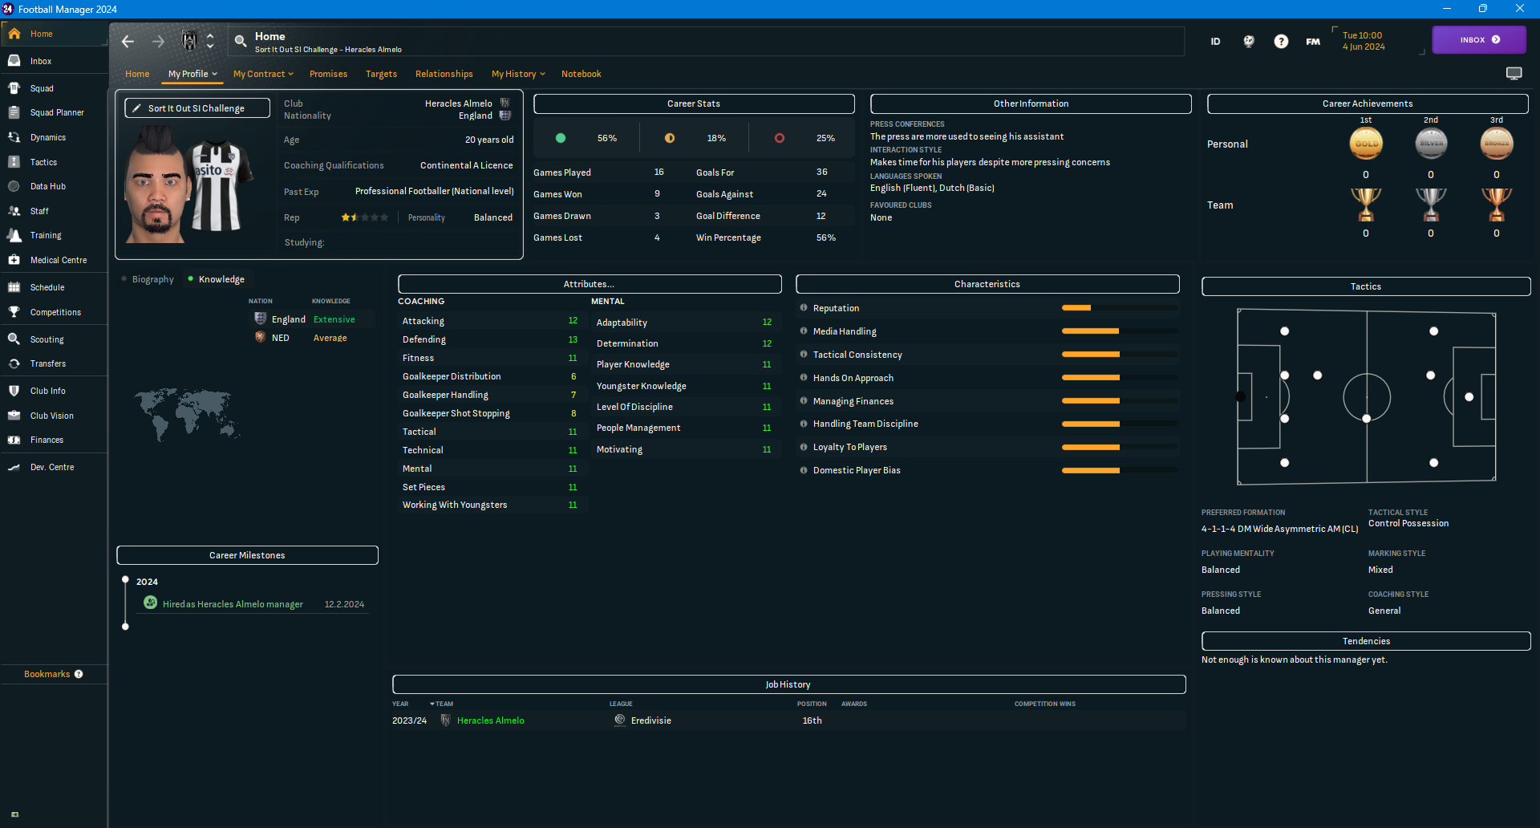Switch to the Notebook tab
Viewport: 1540px width, 828px height.
(582, 74)
